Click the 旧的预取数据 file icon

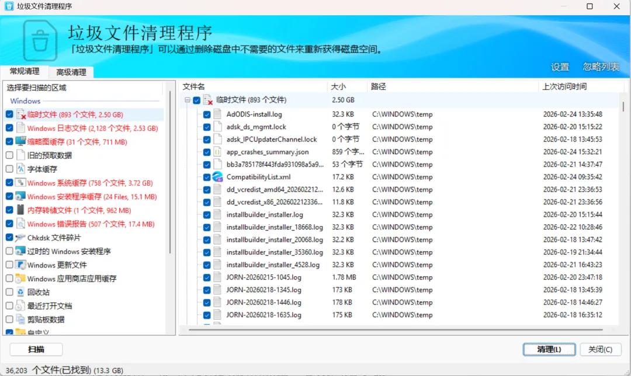point(20,155)
